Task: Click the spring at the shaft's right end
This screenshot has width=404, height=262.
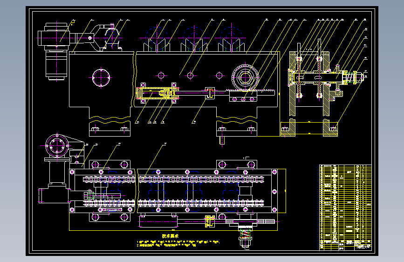Action: pyautogui.click(x=349, y=77)
